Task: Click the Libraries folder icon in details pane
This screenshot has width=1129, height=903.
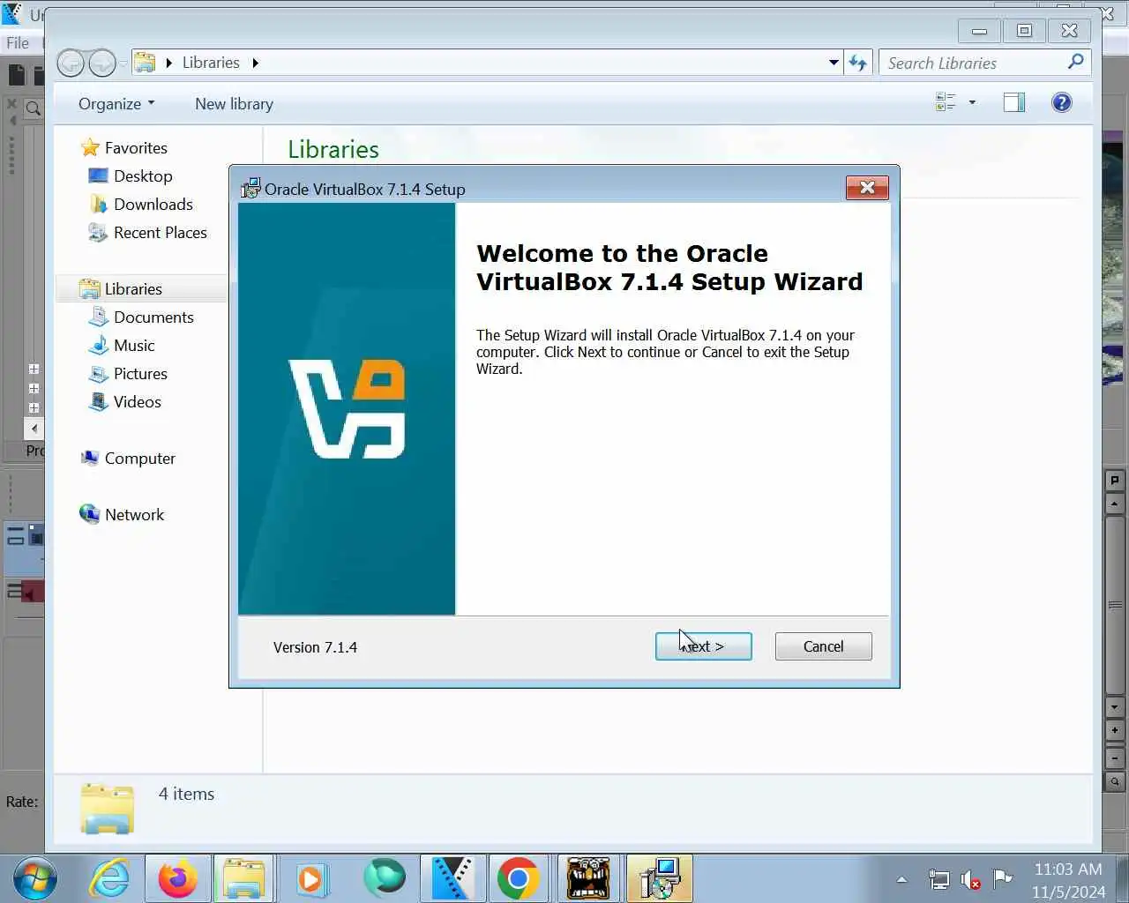Action: [x=107, y=809]
